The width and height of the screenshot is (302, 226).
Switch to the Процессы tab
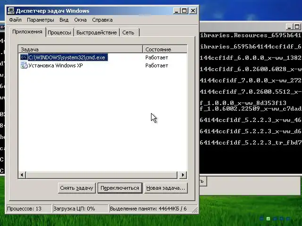(x=59, y=32)
